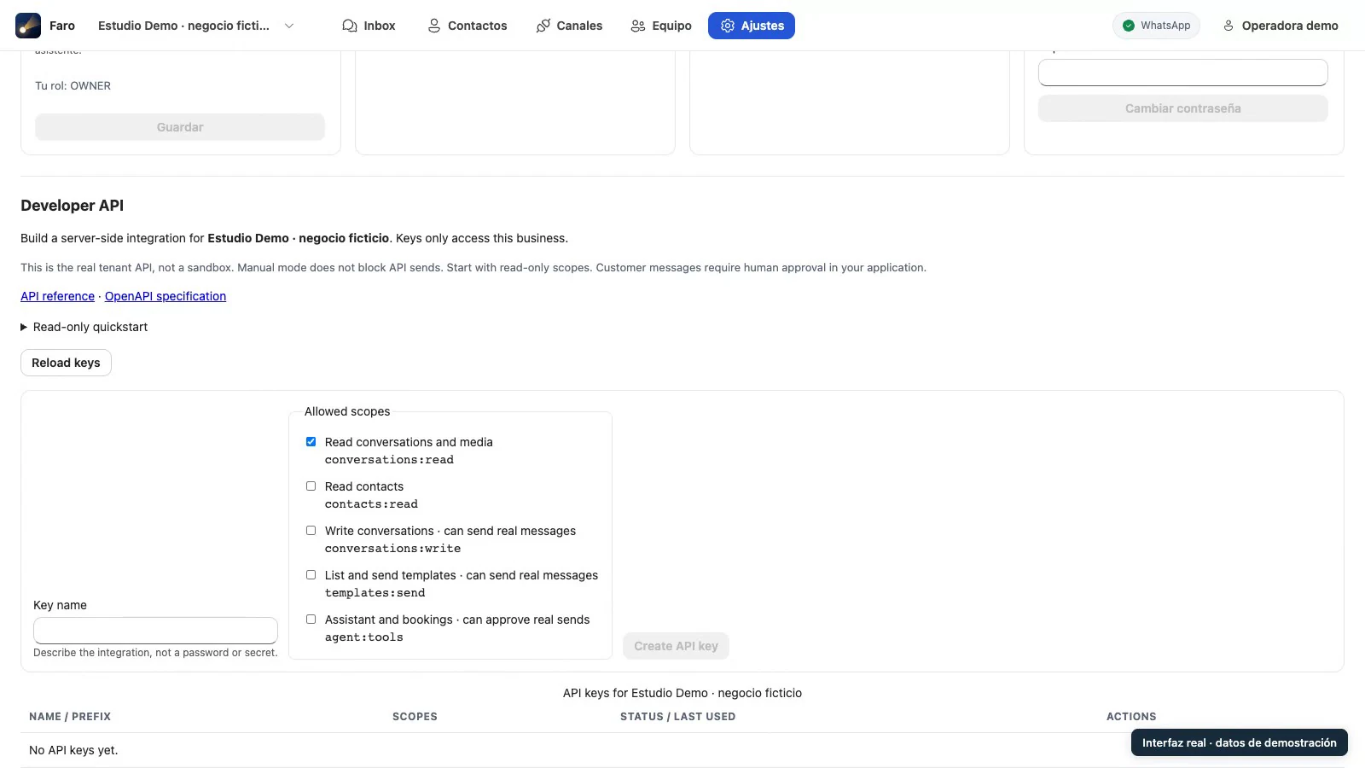Click the Equipo people icon
The image size is (1365, 768).
click(638, 26)
